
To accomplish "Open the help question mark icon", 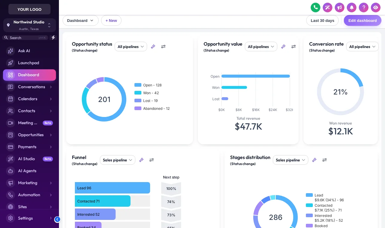I will (364, 7).
